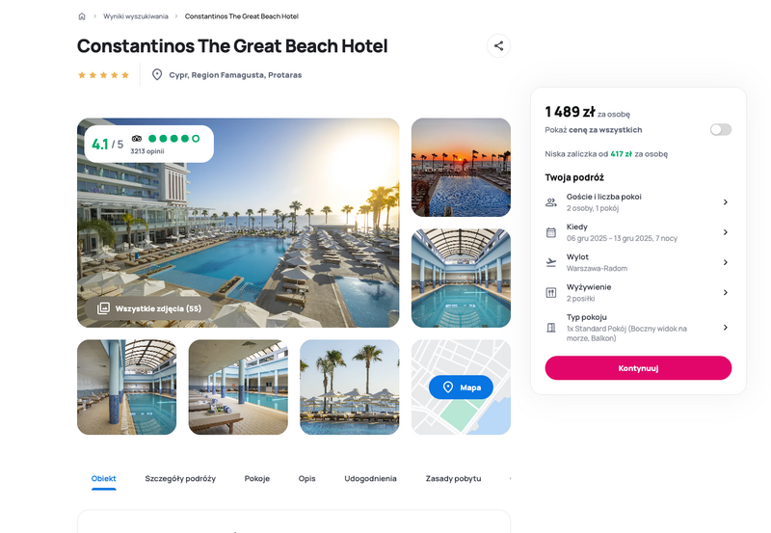Open the Udogodnienia tab
The height and width of the screenshot is (533, 771).
(x=370, y=478)
